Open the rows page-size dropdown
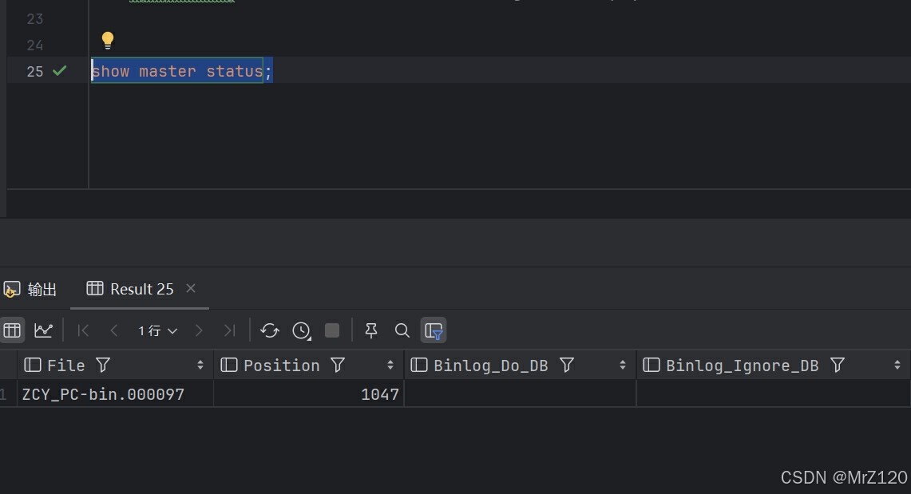Viewport: 911px width, 494px height. (x=157, y=330)
